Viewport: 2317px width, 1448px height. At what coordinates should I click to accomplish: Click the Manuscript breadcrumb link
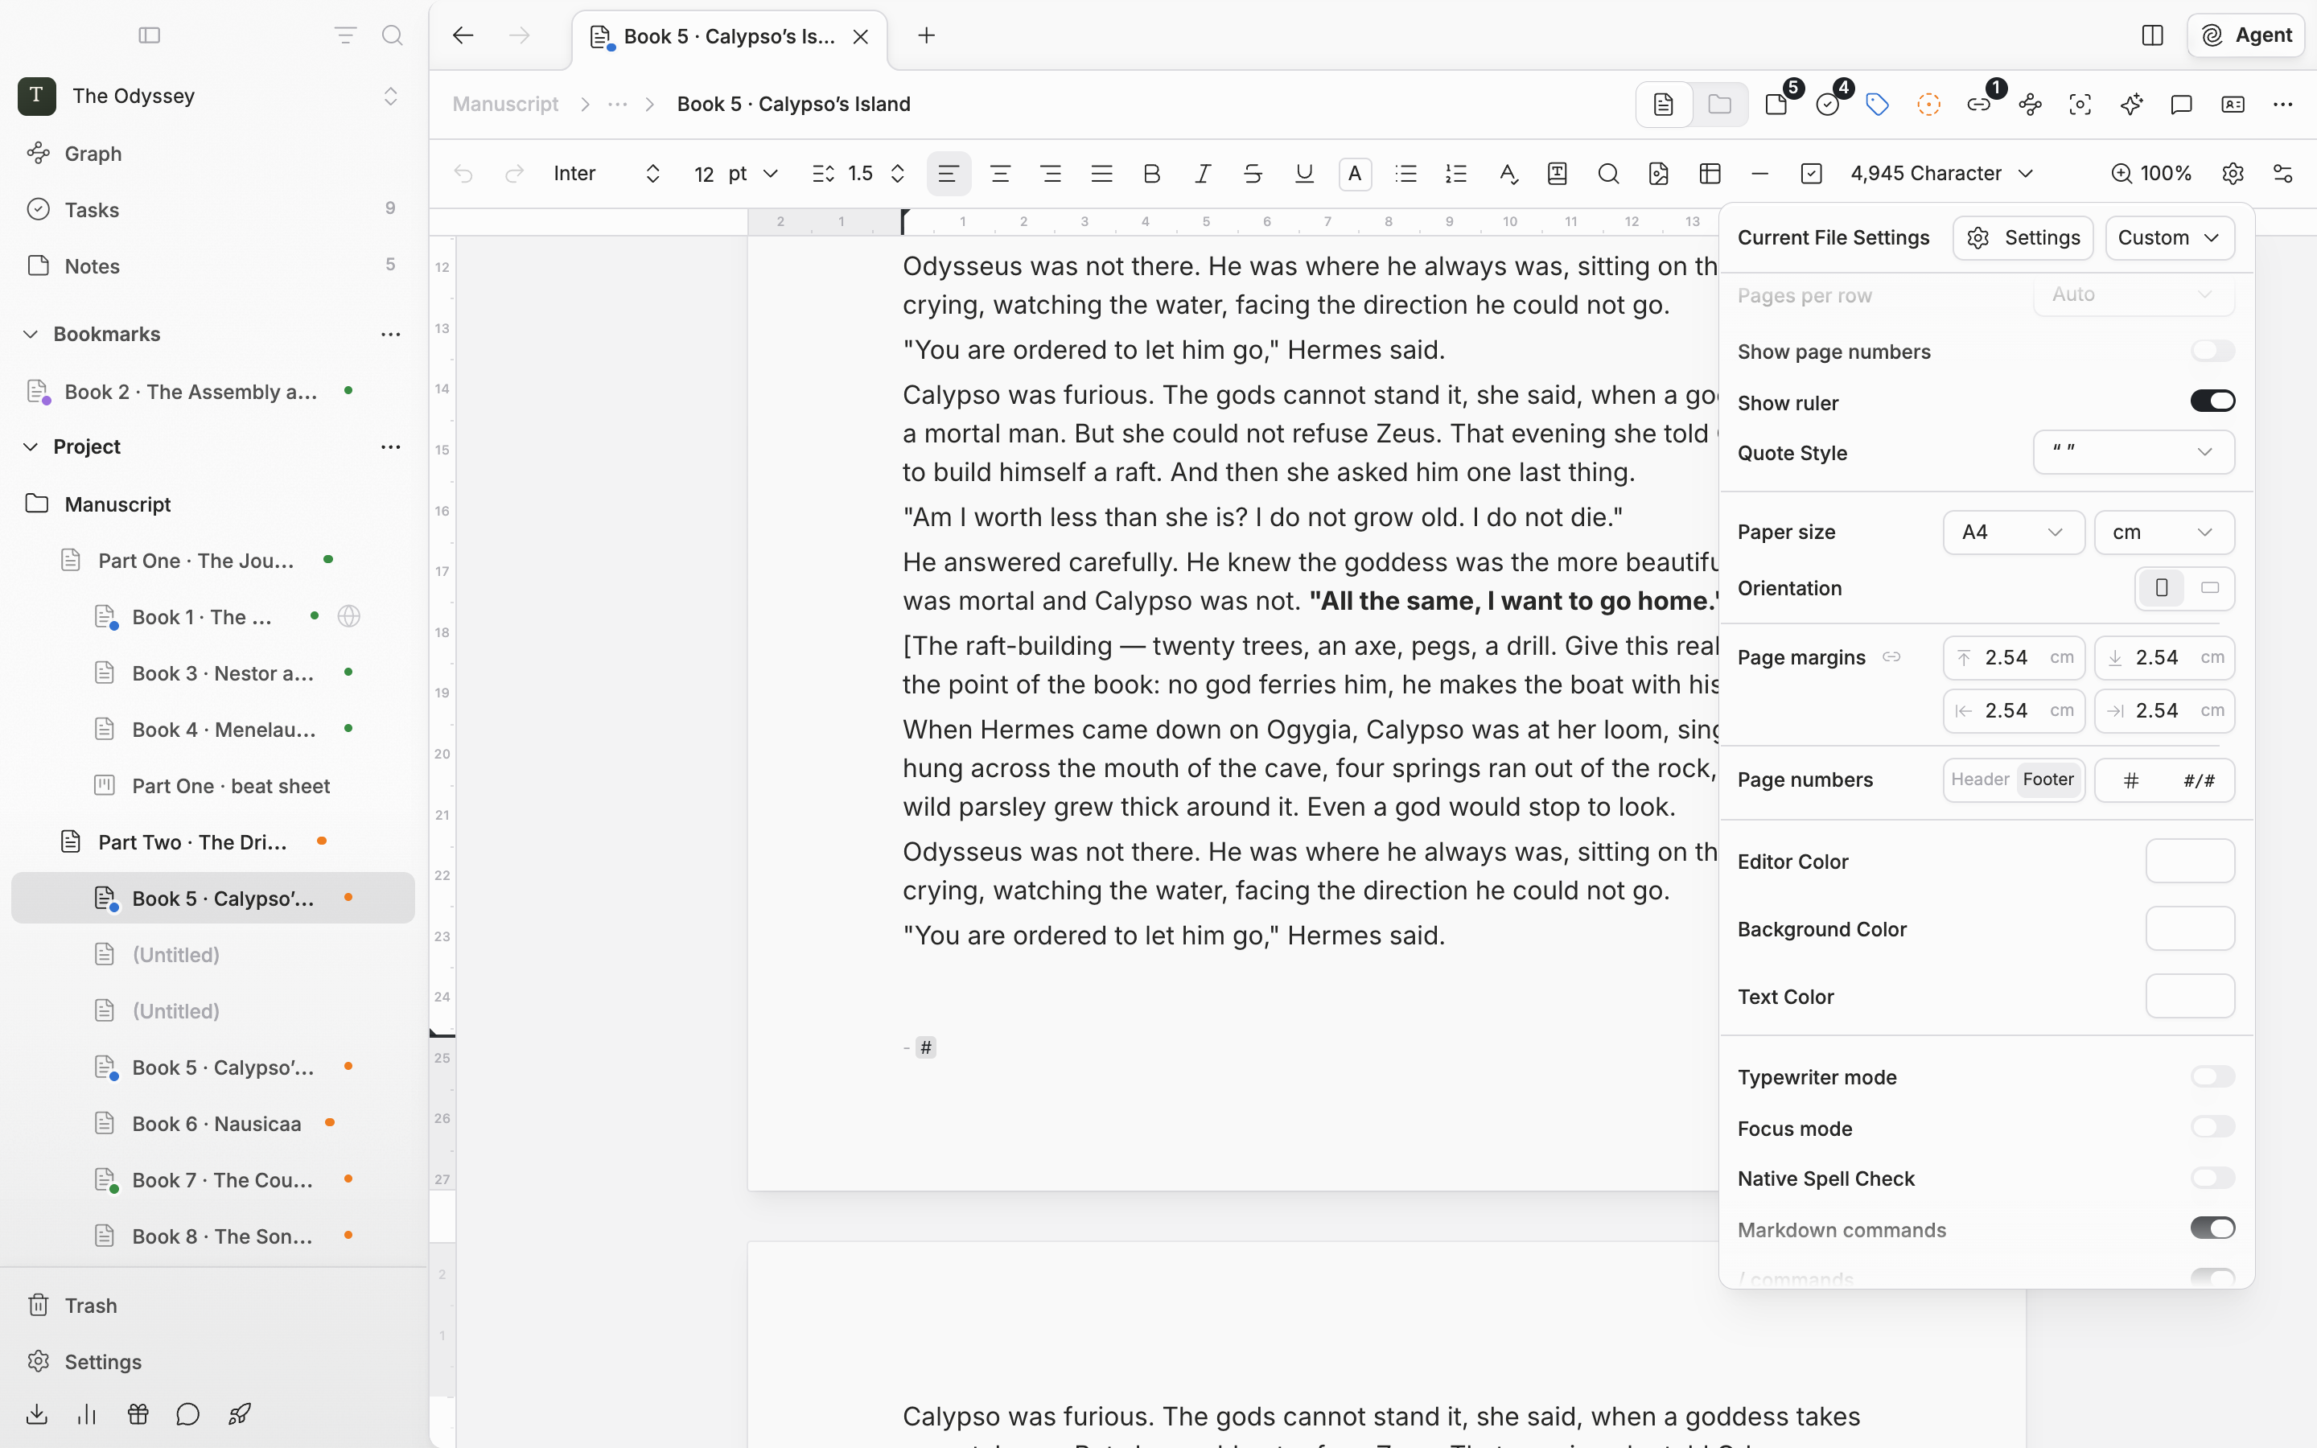(x=505, y=105)
